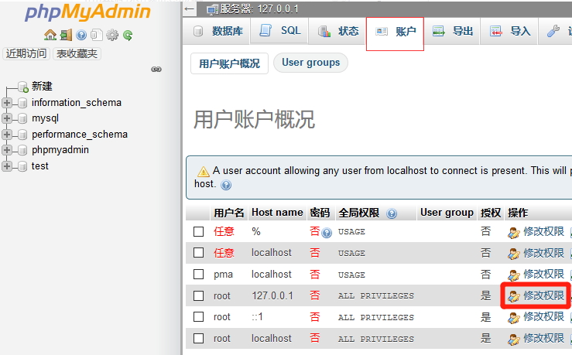Screen dimensions: 572x355
Task: Click the MySQL documentation pages icon
Action: coord(96,35)
